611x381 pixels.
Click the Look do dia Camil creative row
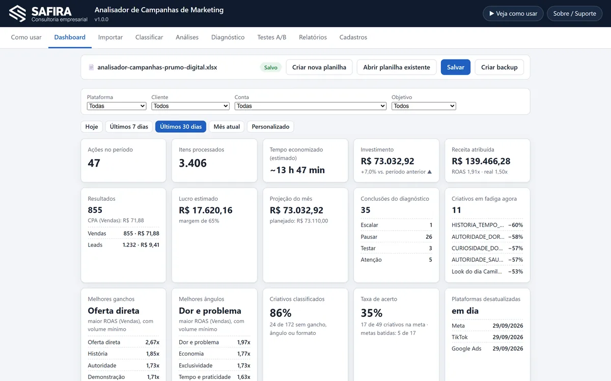point(487,271)
